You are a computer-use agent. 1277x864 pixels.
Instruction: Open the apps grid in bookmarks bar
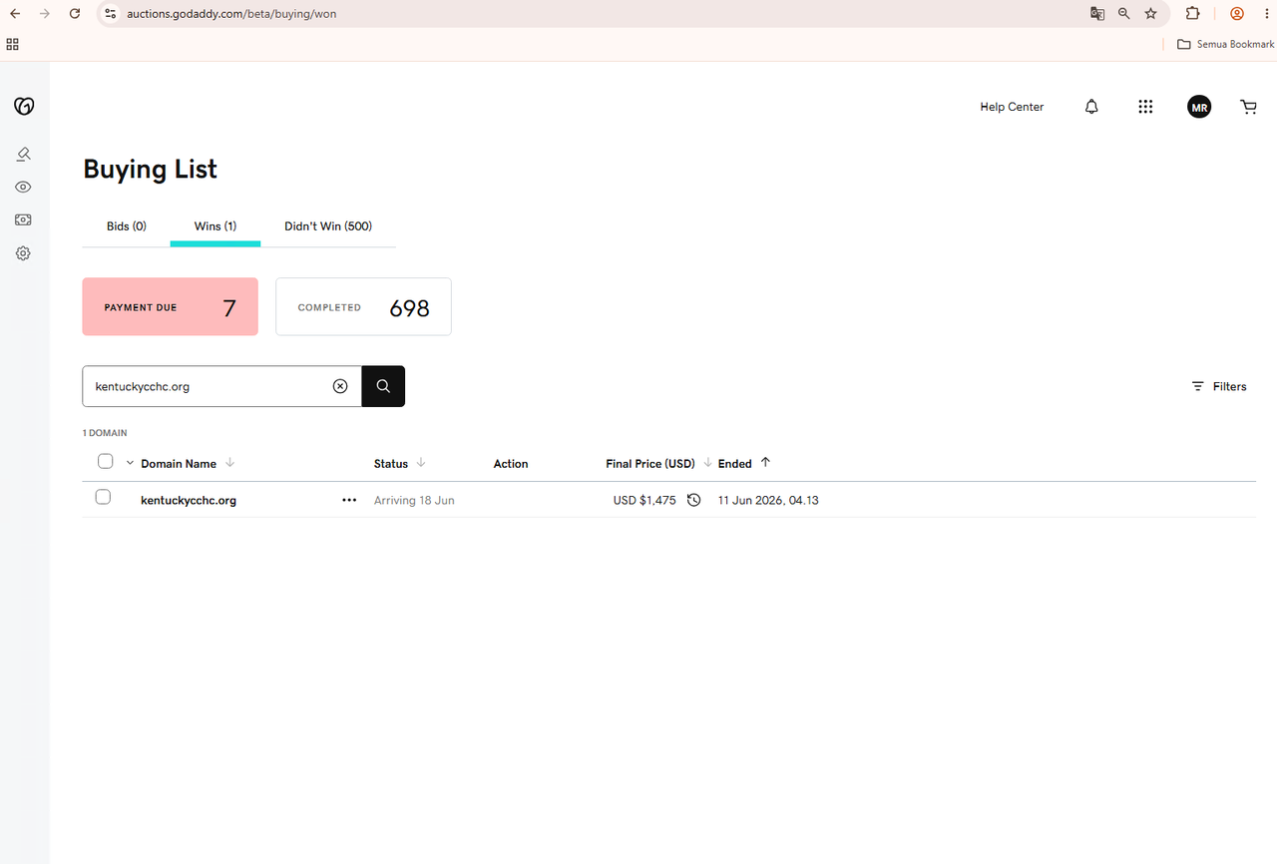click(x=12, y=44)
